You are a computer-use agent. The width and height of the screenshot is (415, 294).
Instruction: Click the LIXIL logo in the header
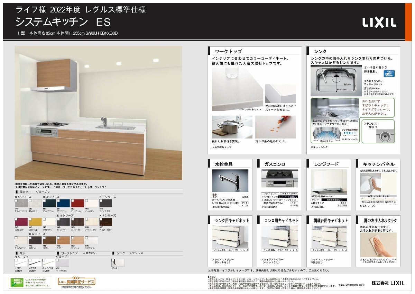(x=379, y=23)
